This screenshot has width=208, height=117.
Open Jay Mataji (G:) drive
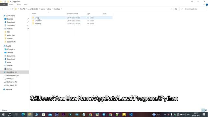(12, 85)
